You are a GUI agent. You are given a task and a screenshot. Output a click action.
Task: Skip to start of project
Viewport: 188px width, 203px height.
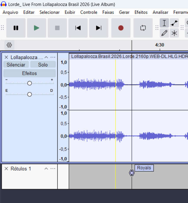click(78, 28)
